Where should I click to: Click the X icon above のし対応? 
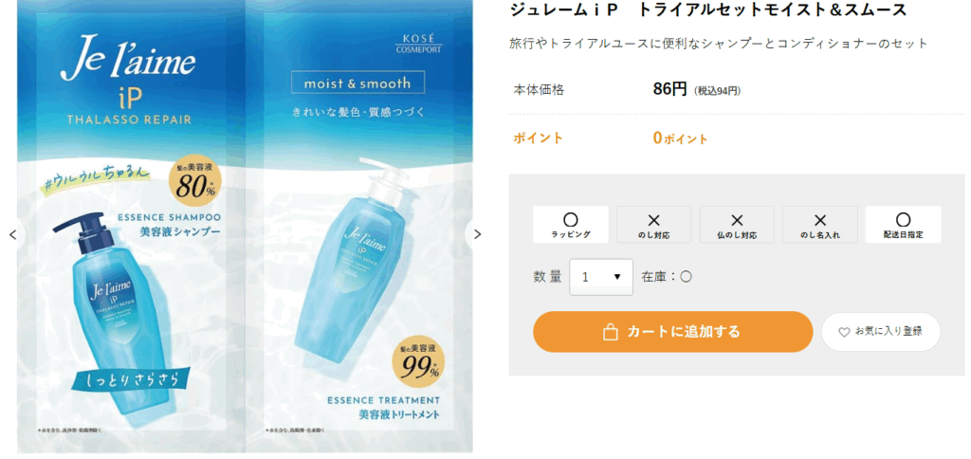coord(653,220)
